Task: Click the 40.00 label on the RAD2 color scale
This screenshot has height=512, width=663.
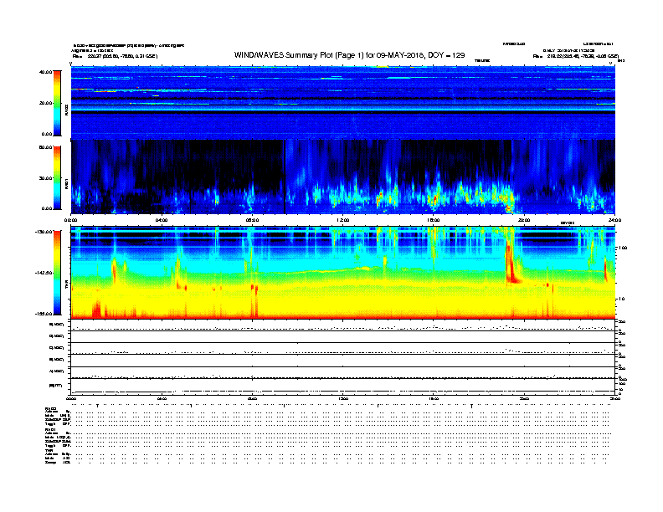Action: (x=45, y=72)
